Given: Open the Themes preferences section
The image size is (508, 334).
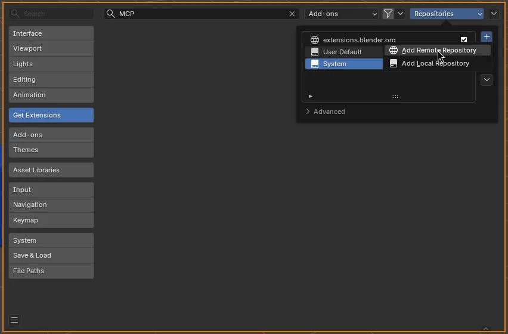Looking at the screenshot, I should click(x=51, y=150).
